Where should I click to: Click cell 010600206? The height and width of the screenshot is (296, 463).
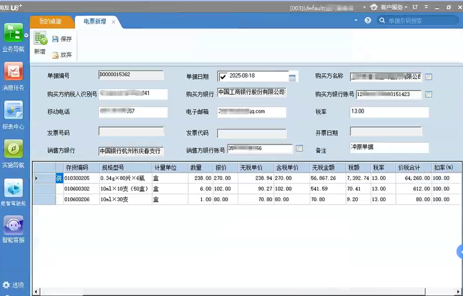pos(82,199)
